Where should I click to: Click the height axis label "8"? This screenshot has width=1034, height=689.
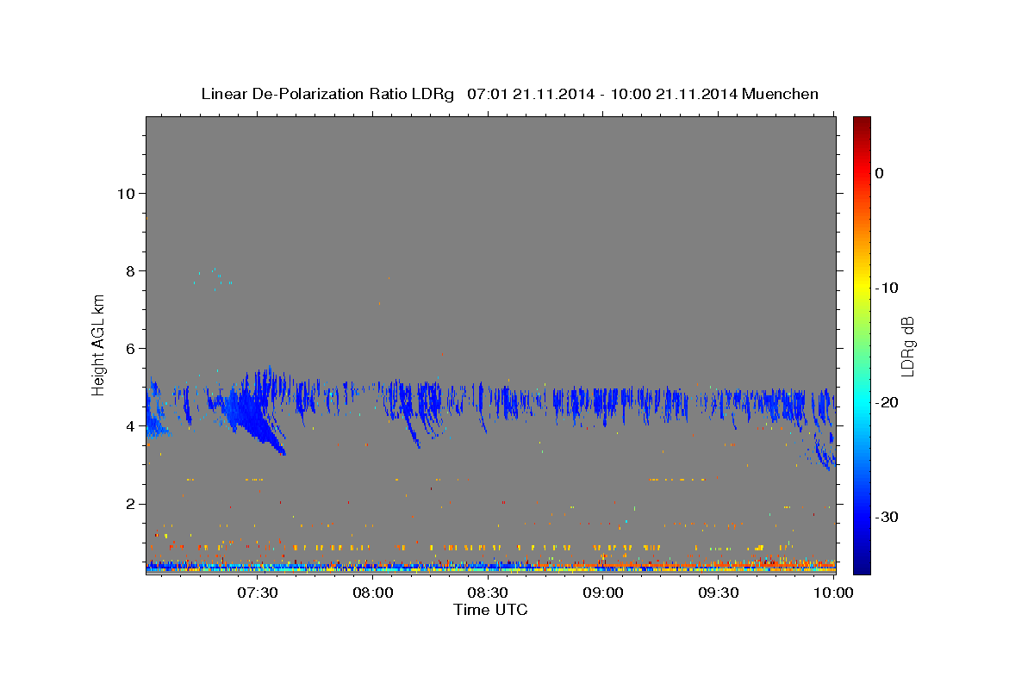coord(129,270)
